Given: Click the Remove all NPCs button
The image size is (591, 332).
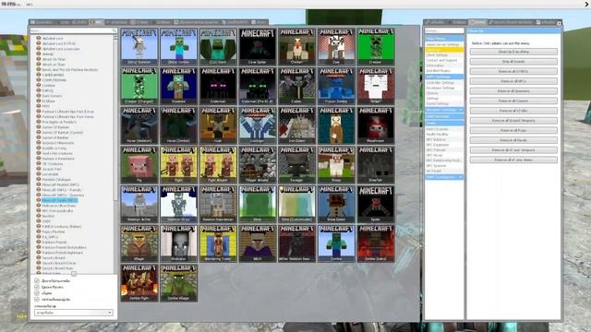Looking at the screenshot, I should click(513, 81).
